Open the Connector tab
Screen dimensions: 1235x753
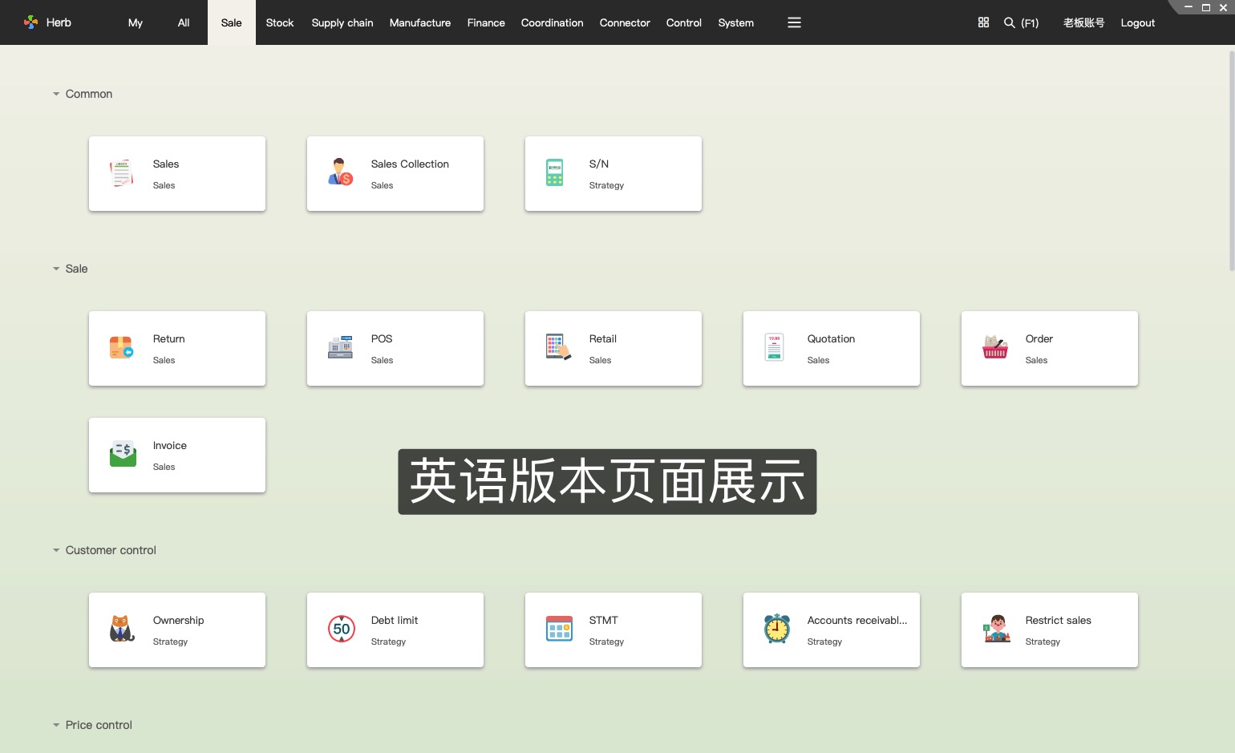click(625, 22)
